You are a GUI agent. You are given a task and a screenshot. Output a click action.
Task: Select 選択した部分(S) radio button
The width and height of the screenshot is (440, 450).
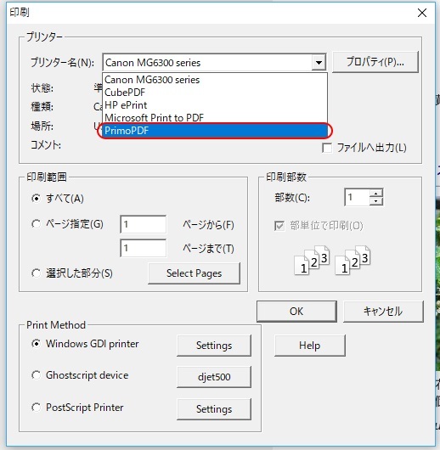click(x=36, y=273)
